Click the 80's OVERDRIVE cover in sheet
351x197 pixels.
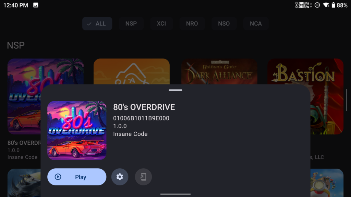[77, 130]
